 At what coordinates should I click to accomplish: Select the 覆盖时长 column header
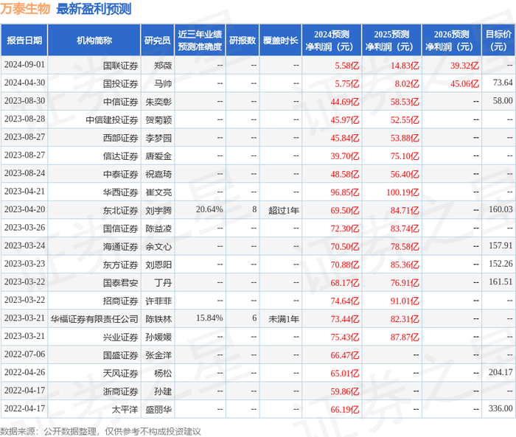click(x=280, y=40)
